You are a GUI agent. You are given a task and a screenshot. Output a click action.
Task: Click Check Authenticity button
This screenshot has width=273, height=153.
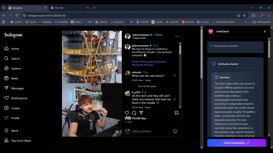[x=237, y=143]
